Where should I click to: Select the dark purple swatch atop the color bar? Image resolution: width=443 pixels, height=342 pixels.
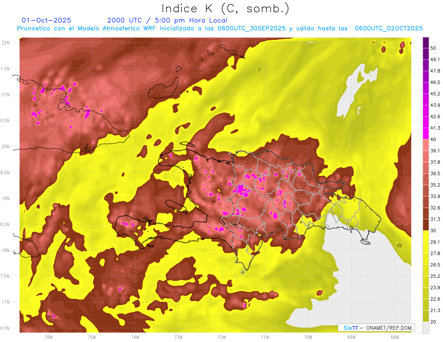(426, 42)
